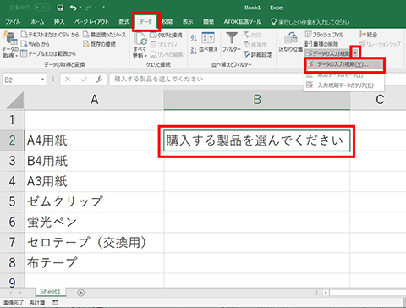Image resolution: width=406 pixels, height=308 pixels.
Task: Click the Tell Me search box with lightbulb
Action: pyautogui.click(x=310, y=22)
